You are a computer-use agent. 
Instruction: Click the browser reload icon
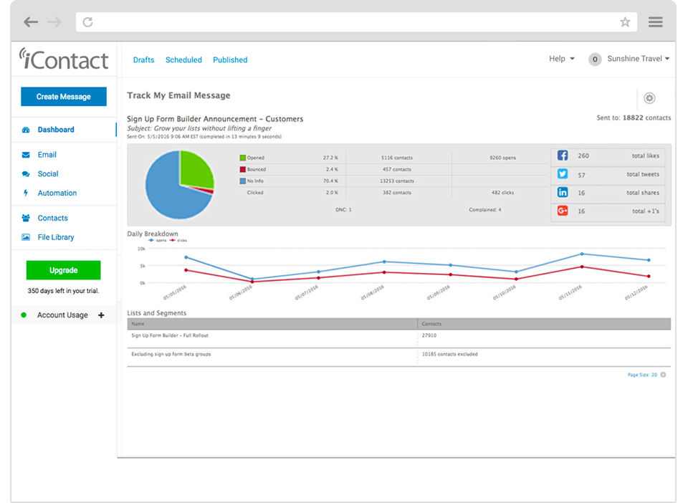click(x=87, y=22)
